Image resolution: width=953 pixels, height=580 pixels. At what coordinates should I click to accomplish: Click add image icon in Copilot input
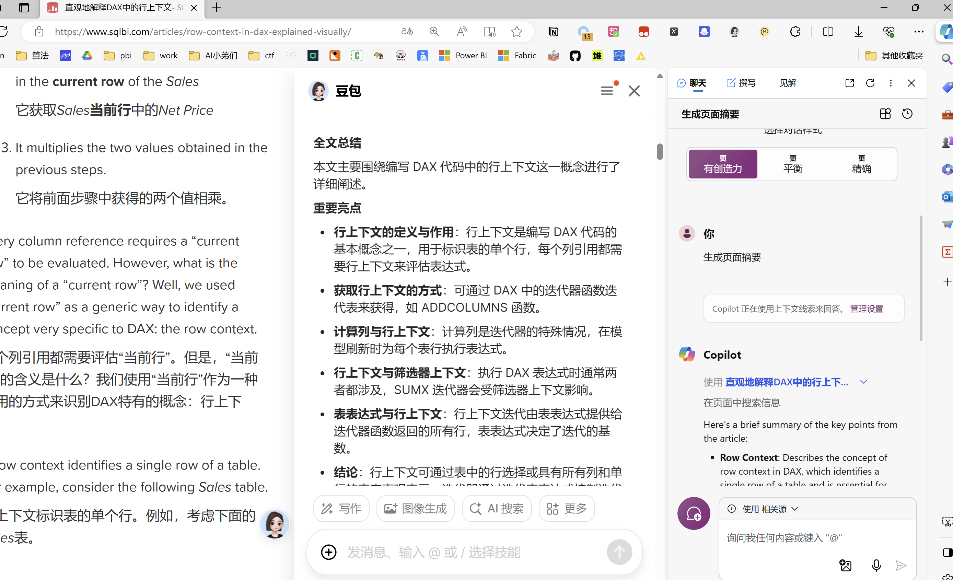pyautogui.click(x=846, y=566)
